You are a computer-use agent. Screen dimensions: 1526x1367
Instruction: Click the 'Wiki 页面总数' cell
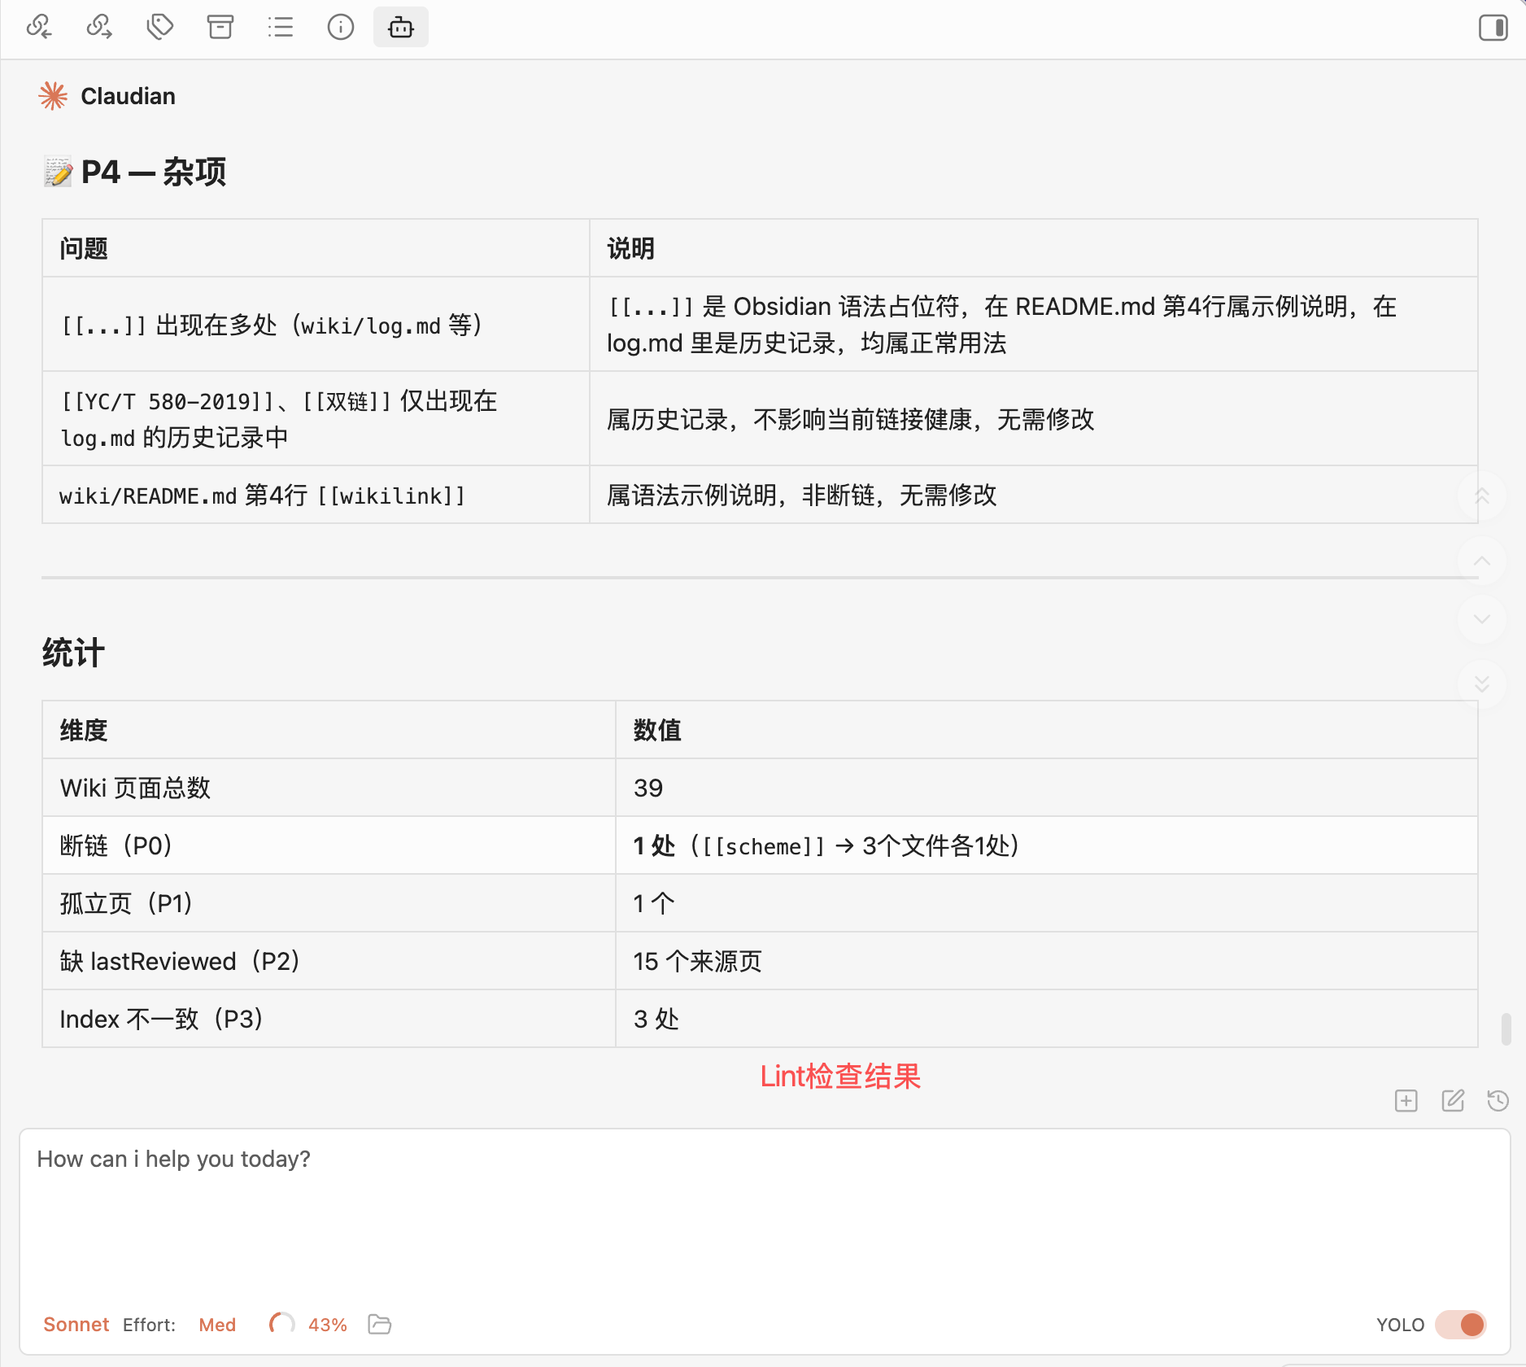point(329,788)
